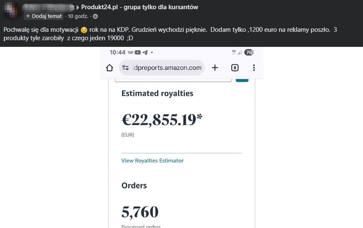
Task: Click the post author's profile picture
Action: pyautogui.click(x=11, y=11)
